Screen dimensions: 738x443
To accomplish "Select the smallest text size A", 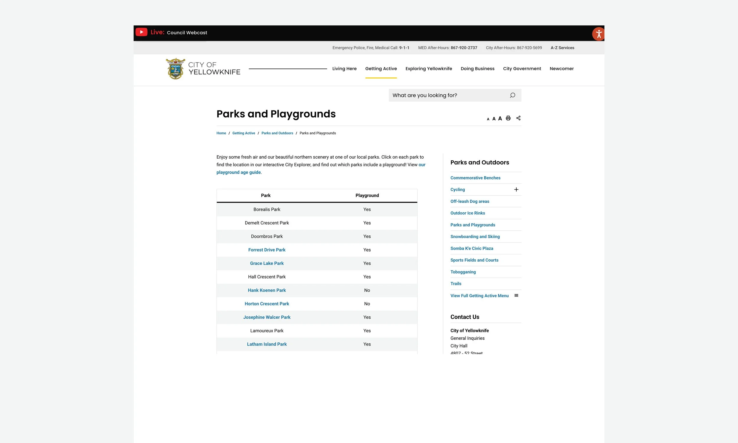I will coord(488,119).
